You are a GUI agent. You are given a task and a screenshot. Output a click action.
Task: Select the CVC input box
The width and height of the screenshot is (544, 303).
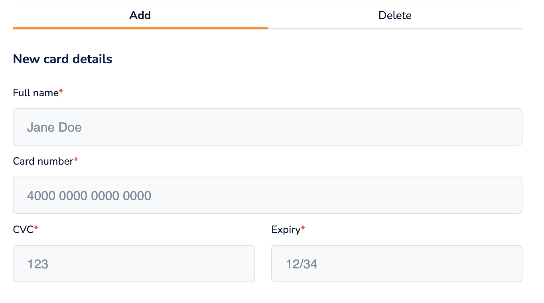134,264
